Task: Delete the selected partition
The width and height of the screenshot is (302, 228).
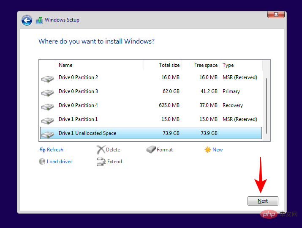Action: [x=113, y=150]
